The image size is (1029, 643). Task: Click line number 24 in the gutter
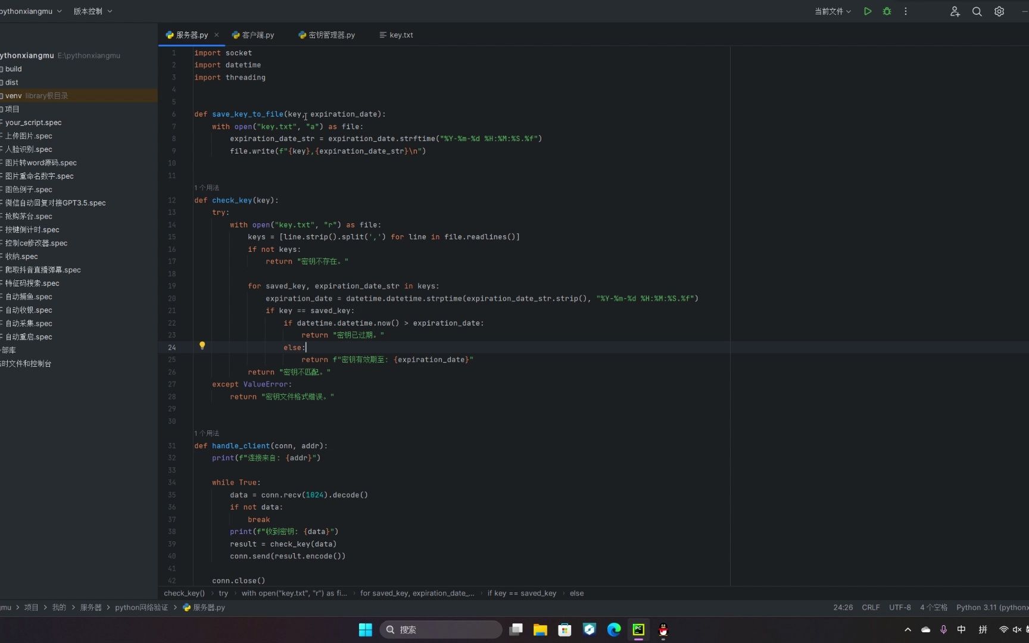(171, 348)
